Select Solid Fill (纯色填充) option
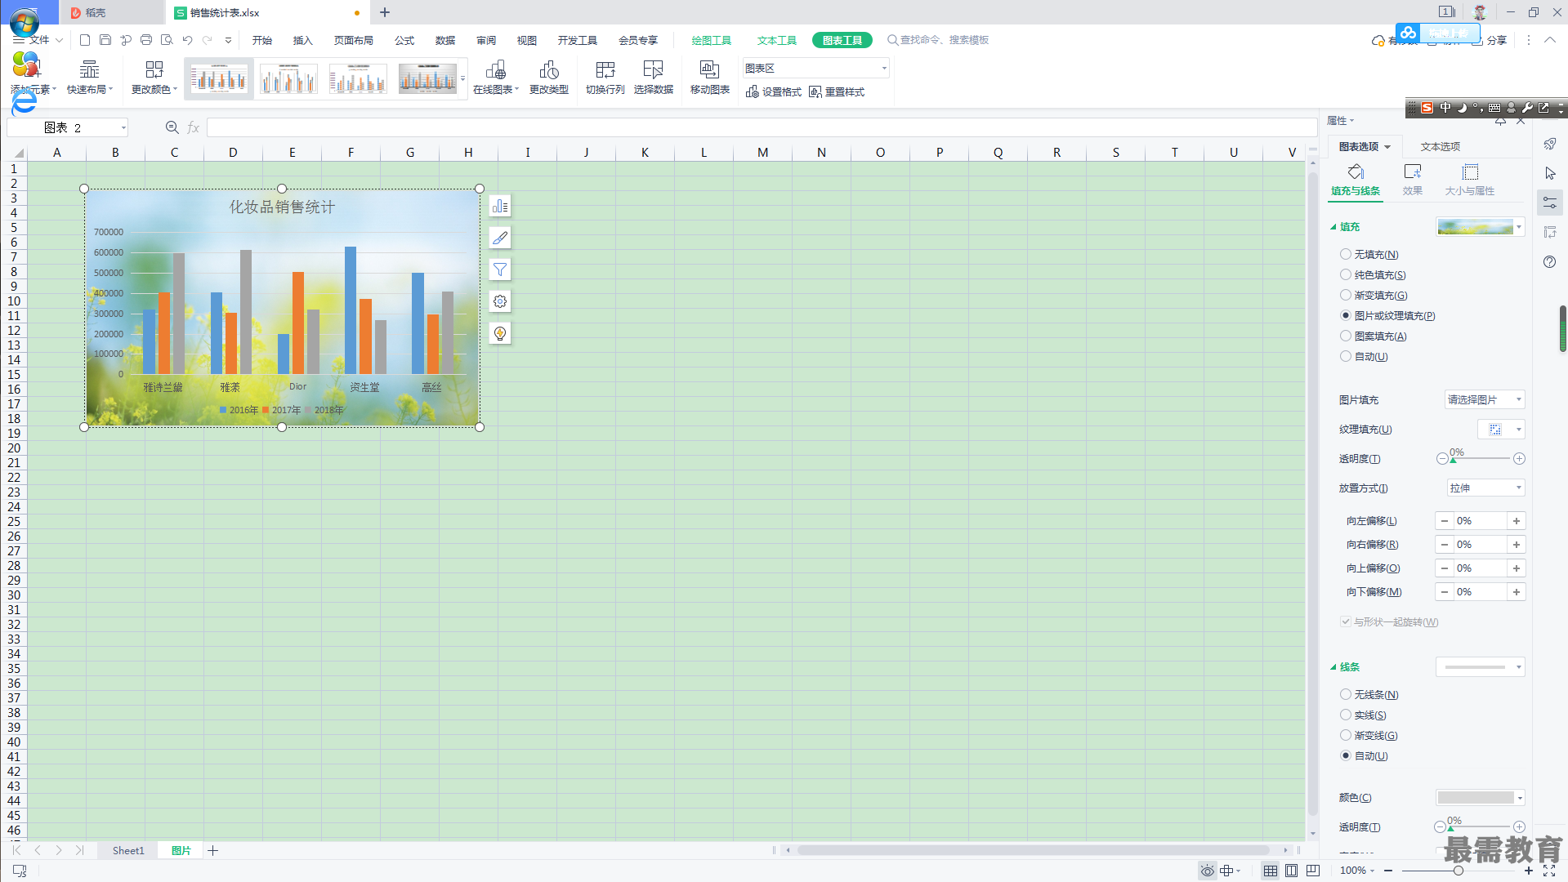This screenshot has height=882, width=1568. [x=1345, y=275]
